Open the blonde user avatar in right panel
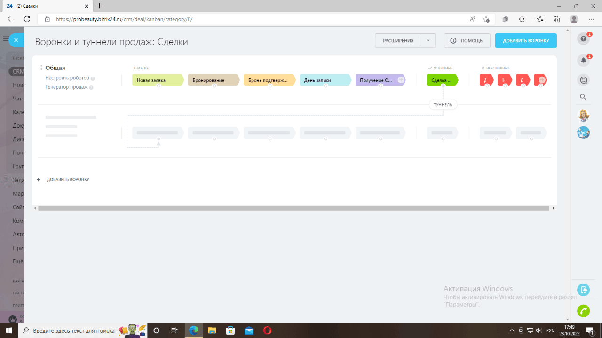Image resolution: width=602 pixels, height=338 pixels. click(x=584, y=115)
